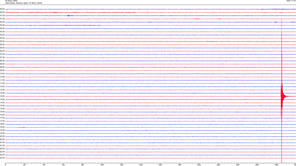Click the 09:00 trace label
296x166 pixels.
[x=2, y=67]
